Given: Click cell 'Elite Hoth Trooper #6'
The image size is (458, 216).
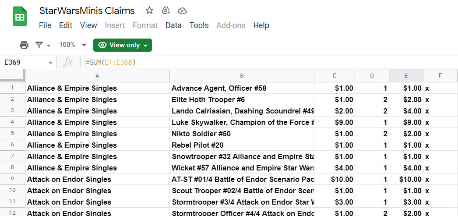Looking at the screenshot, I should pos(242,99).
